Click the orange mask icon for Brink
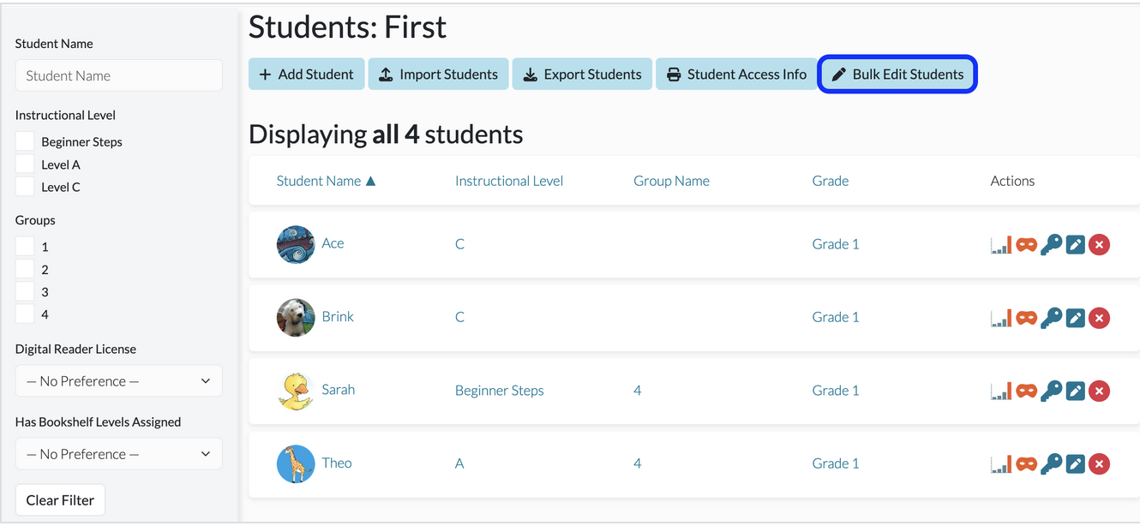Image resolution: width=1140 pixels, height=526 pixels. (x=1026, y=318)
